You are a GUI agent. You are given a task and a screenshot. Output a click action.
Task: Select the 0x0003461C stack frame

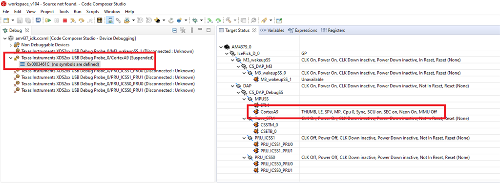pos(61,64)
